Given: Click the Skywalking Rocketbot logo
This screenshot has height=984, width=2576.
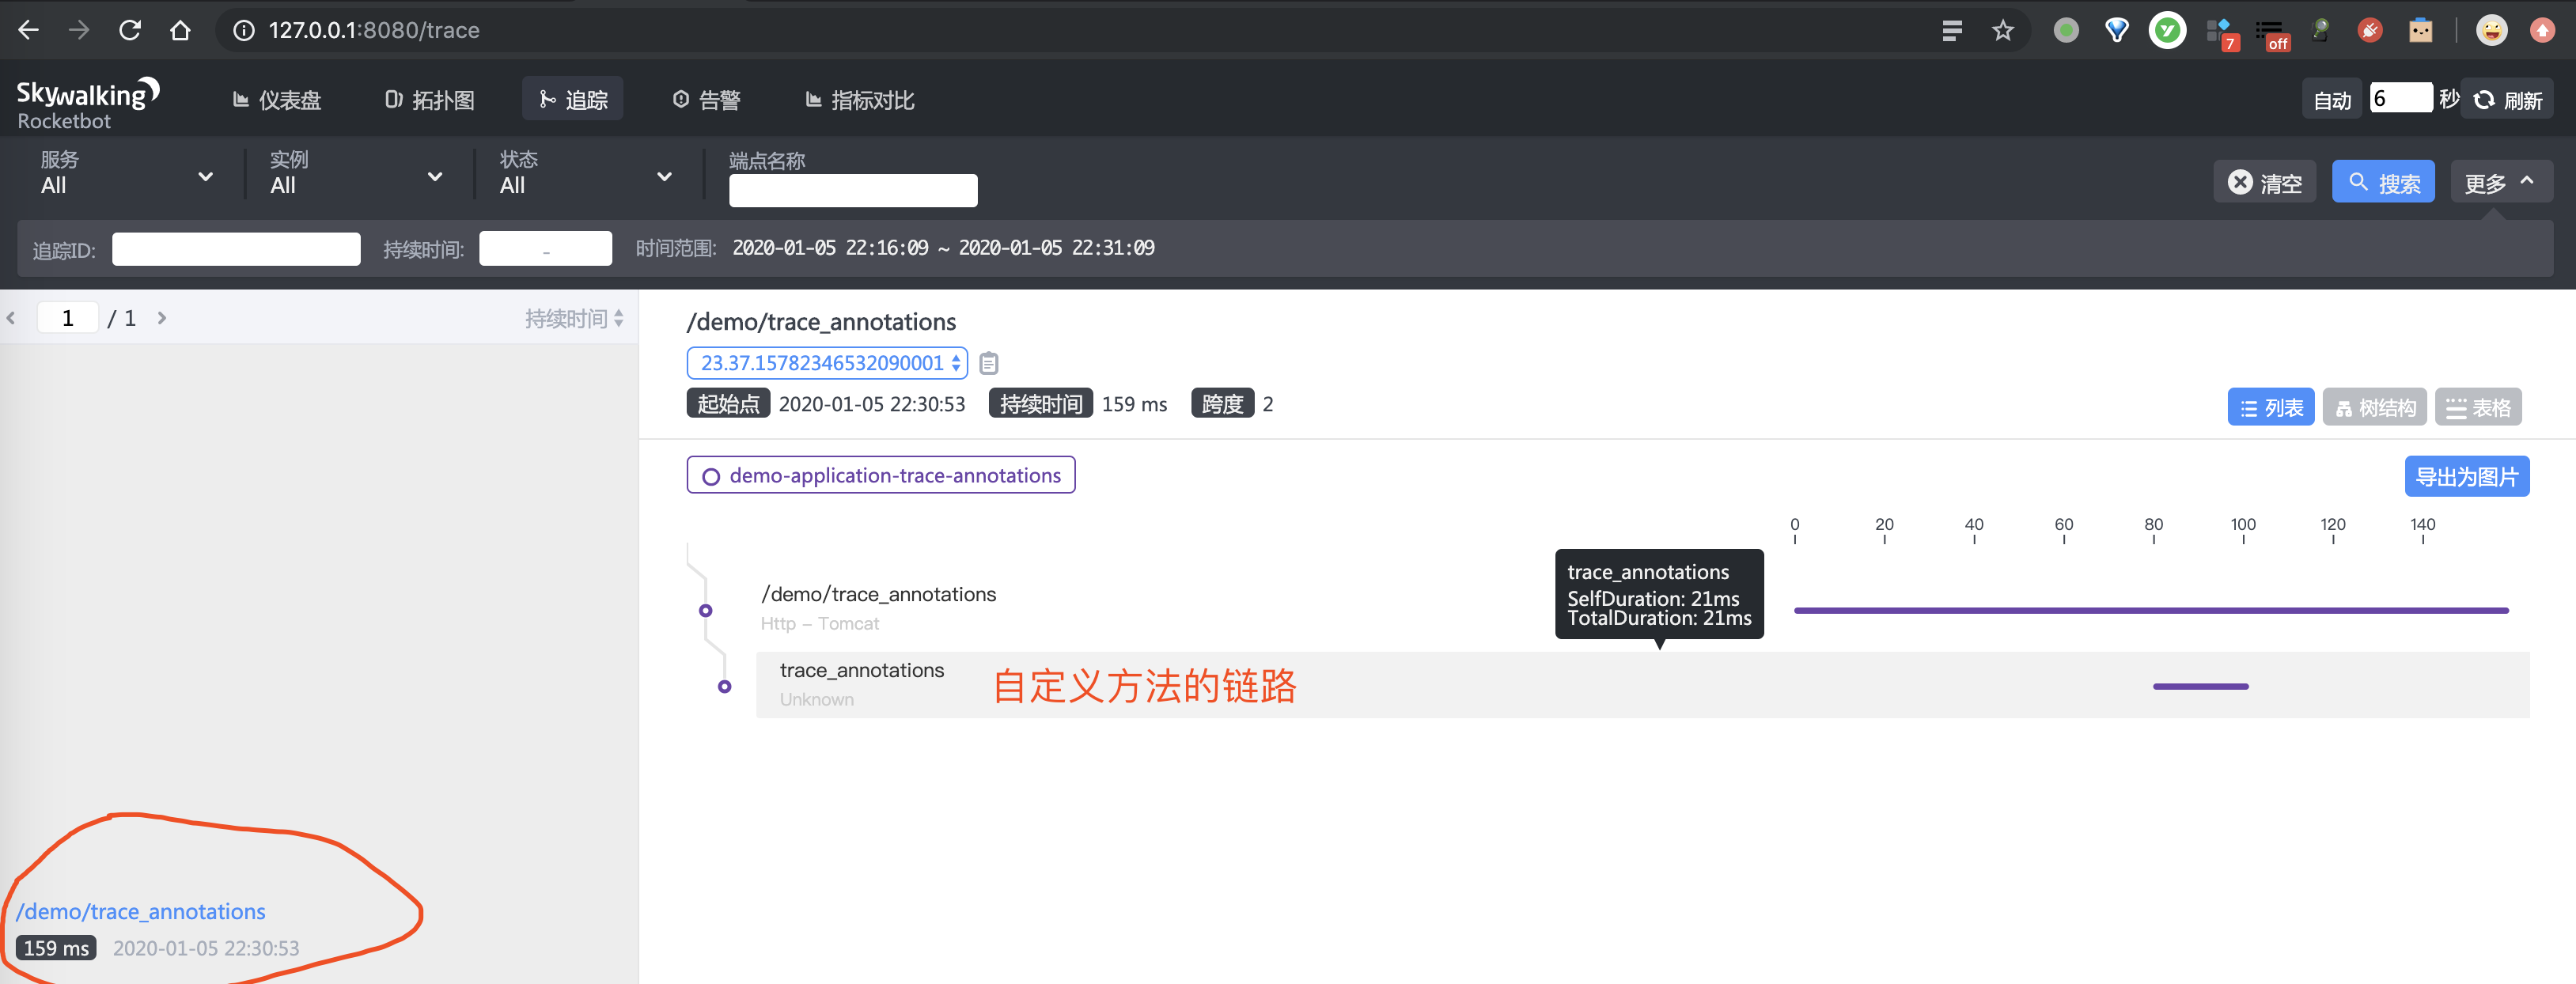Looking at the screenshot, I should point(87,103).
